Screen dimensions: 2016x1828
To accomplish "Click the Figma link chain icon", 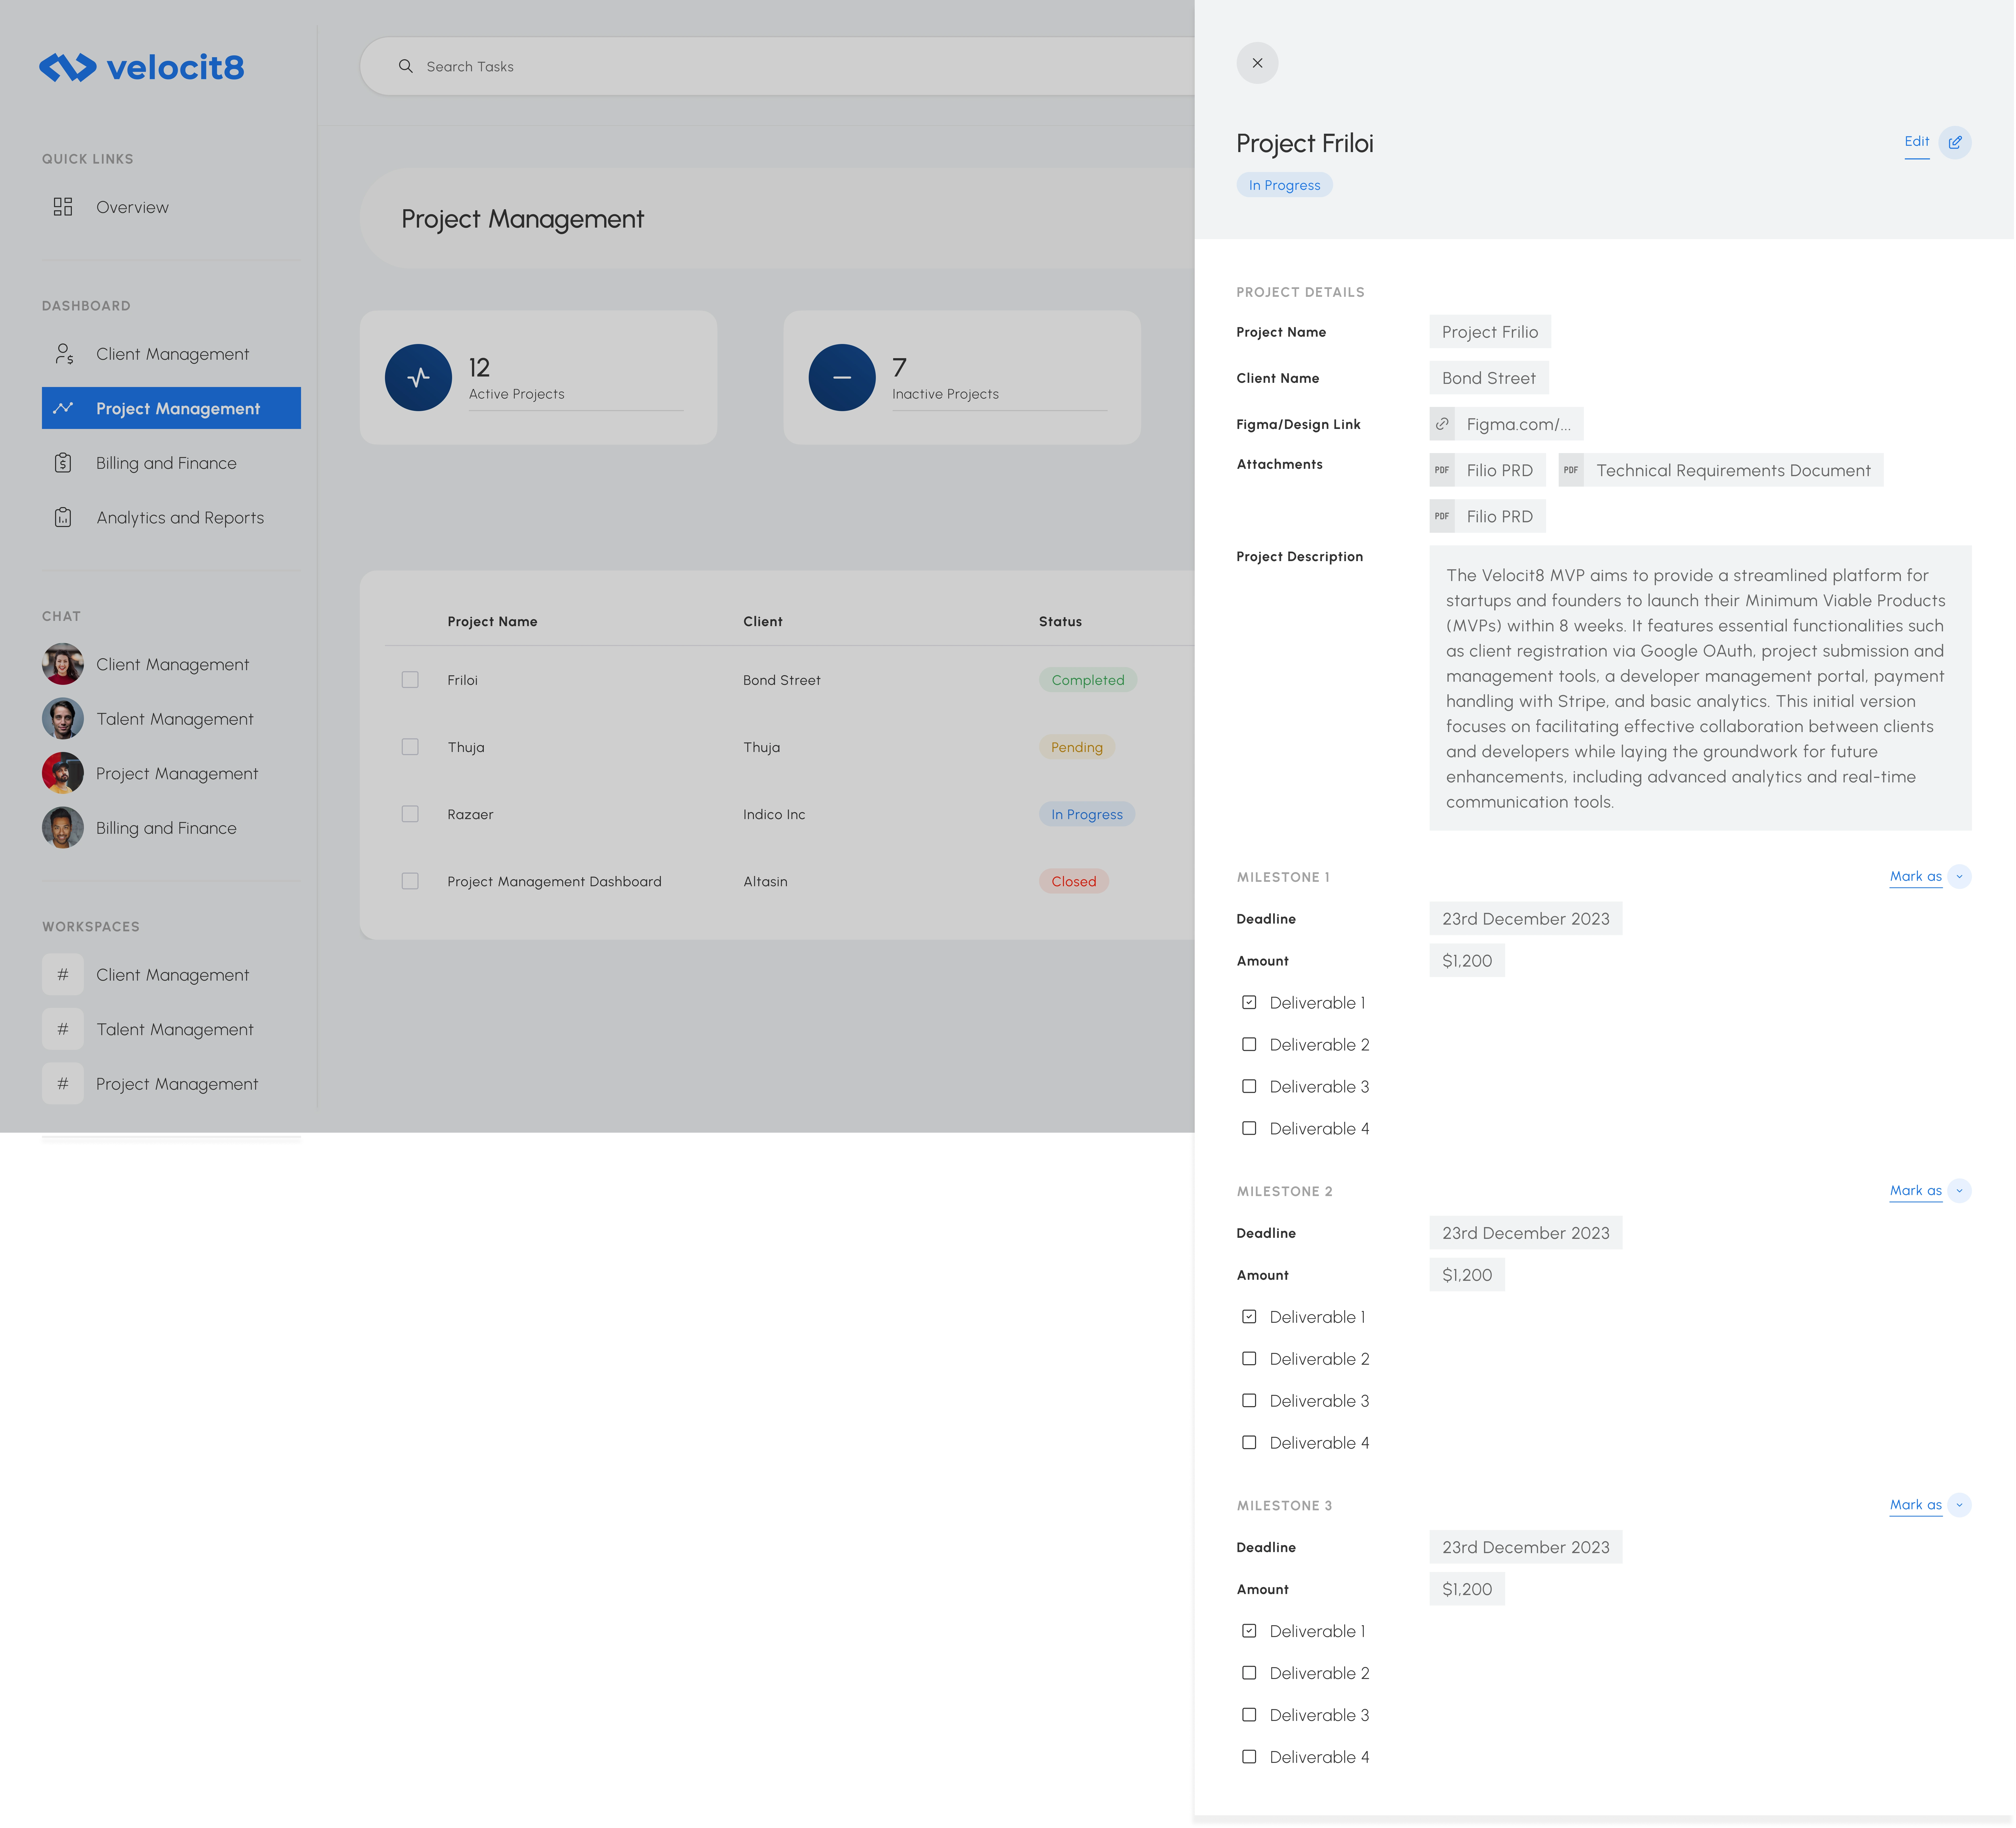I will [x=1442, y=424].
